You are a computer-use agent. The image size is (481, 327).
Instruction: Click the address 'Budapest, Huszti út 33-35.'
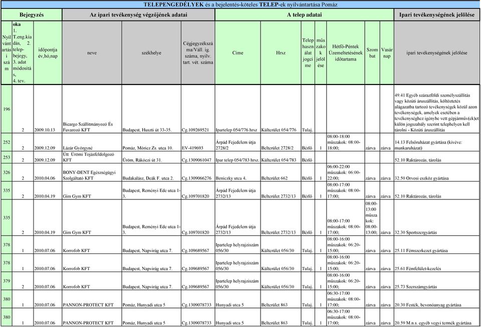147,130
